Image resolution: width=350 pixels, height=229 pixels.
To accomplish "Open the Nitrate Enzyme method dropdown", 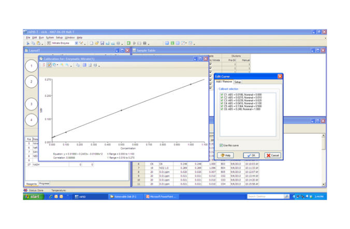I will click(73, 43).
